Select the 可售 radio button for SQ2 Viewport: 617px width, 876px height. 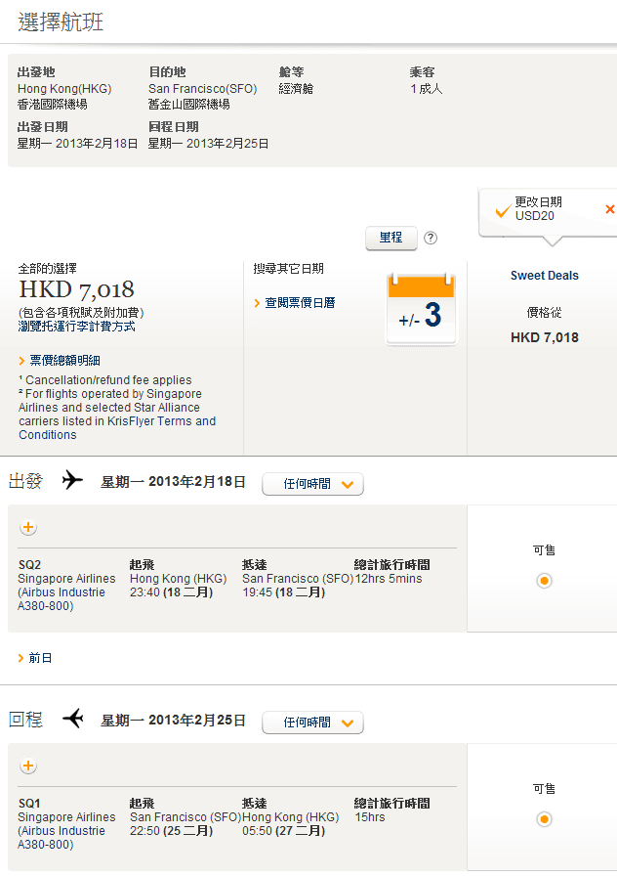[544, 581]
